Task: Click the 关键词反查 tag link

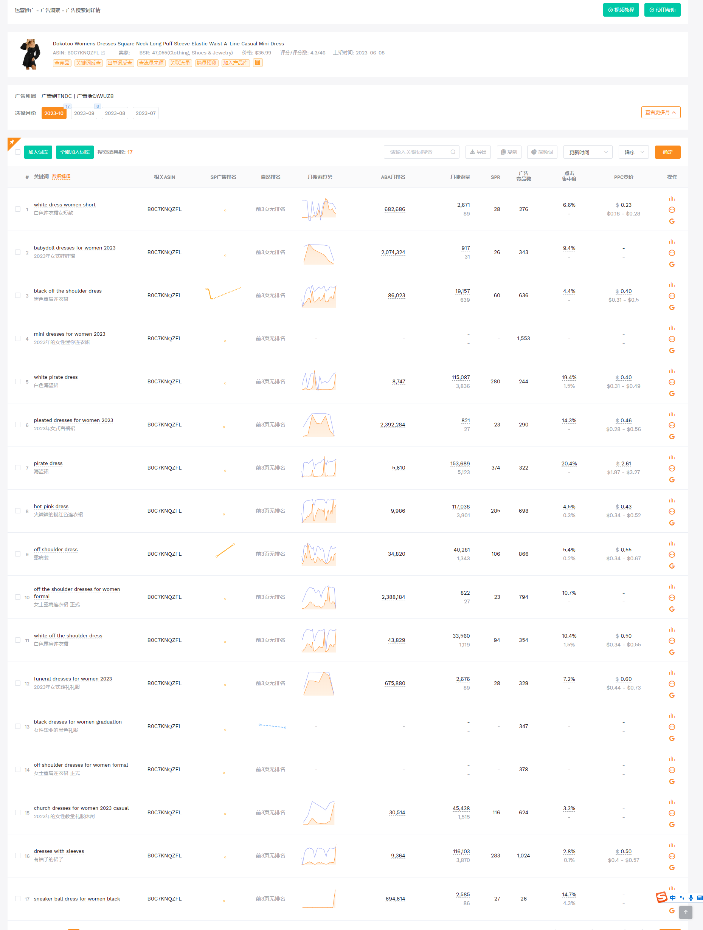Action: (x=88, y=63)
